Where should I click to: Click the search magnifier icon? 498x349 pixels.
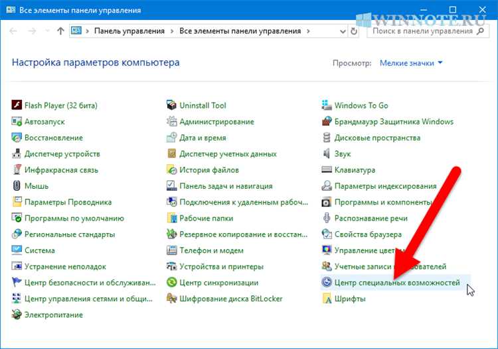coord(481,31)
